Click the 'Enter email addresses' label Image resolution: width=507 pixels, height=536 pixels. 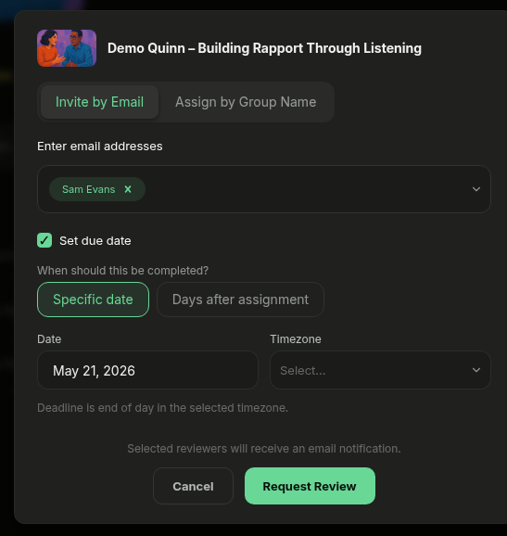pos(100,147)
